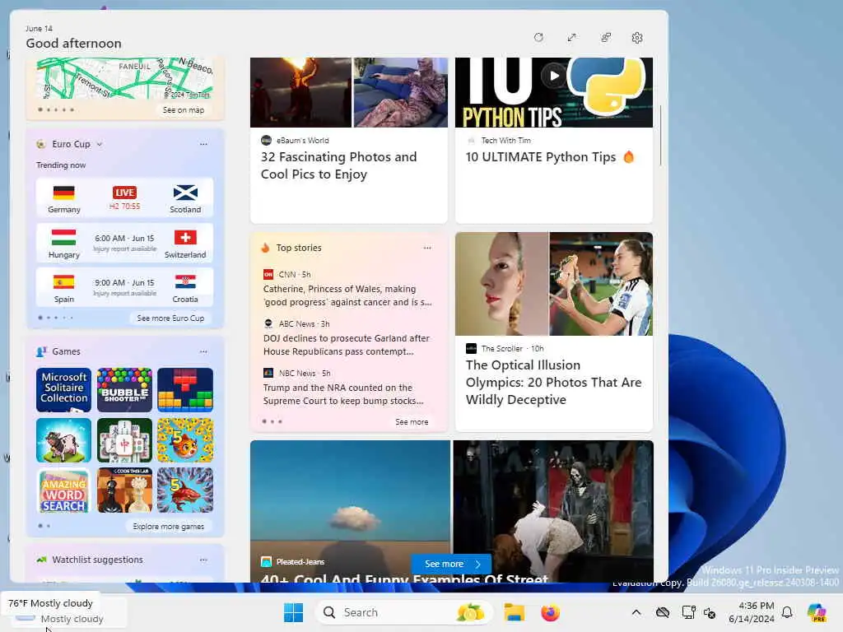Click See on map link
This screenshot has height=632, width=843.
click(184, 109)
